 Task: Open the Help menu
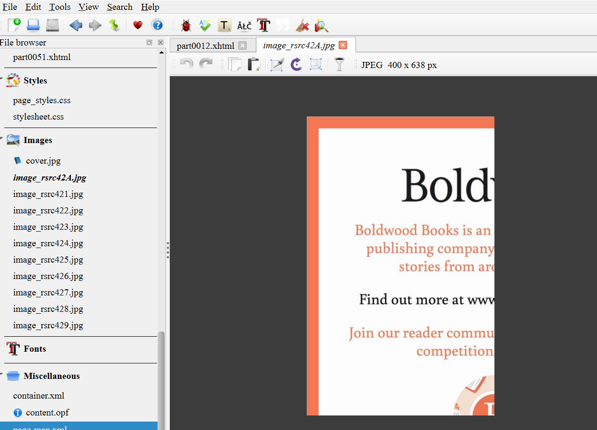coord(150,7)
